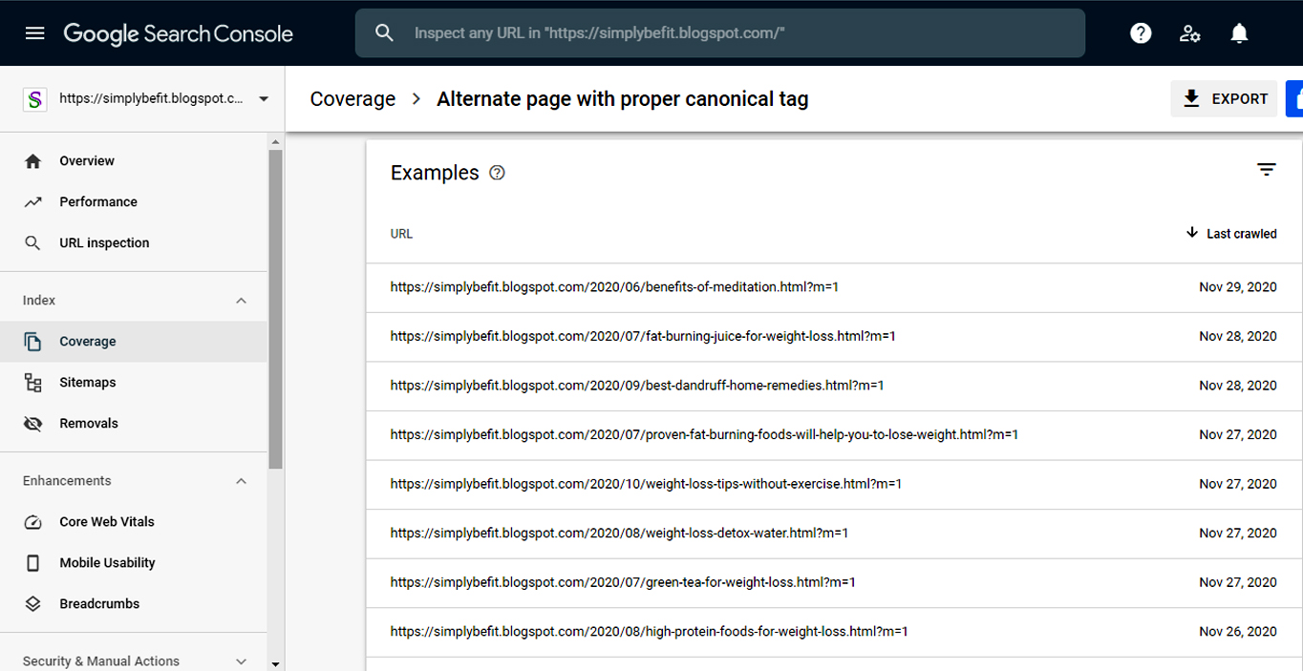
Task: Click the Nov 26, 2020 crawl date
Action: [x=1238, y=632]
